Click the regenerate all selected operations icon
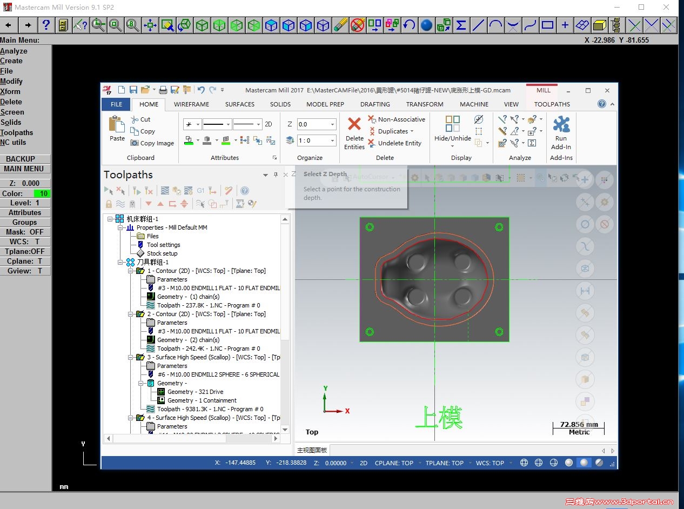684x509 pixels. click(x=137, y=190)
